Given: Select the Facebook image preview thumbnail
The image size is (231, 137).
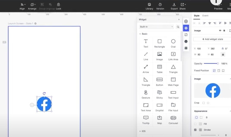Looking at the screenshot, I should pyautogui.click(x=213, y=91).
